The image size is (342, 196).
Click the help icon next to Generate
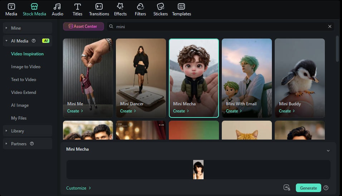pyautogui.click(x=326, y=188)
